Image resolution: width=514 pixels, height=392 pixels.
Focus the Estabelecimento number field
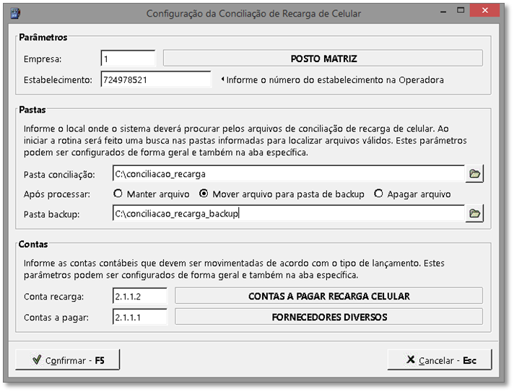(x=156, y=79)
